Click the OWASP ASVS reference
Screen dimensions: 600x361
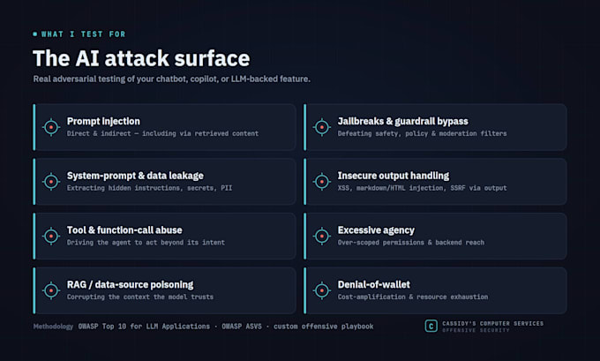pos(242,327)
